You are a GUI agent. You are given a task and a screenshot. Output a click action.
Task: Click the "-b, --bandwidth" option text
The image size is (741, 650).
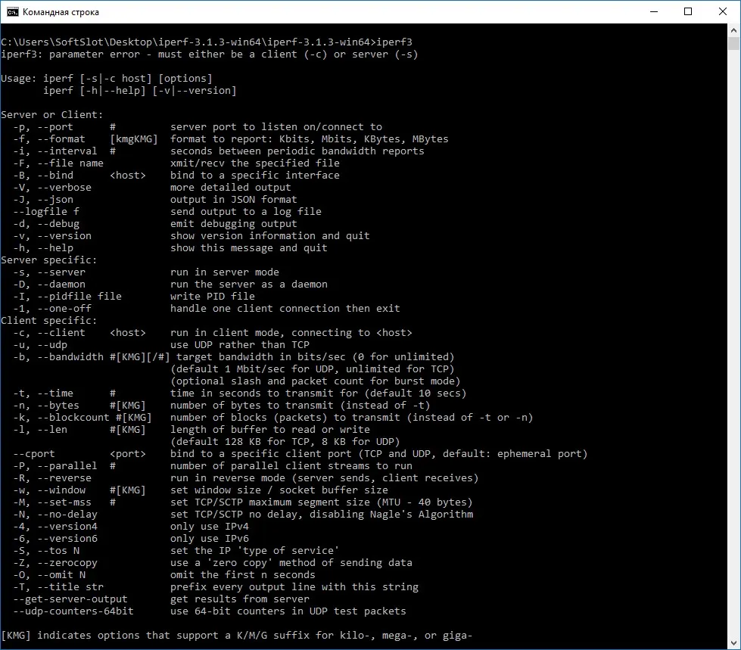point(58,356)
